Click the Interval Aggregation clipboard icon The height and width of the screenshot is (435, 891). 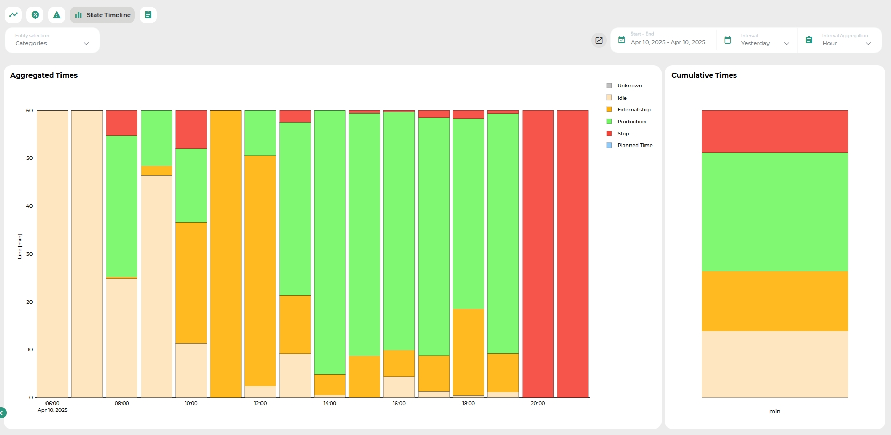click(809, 40)
